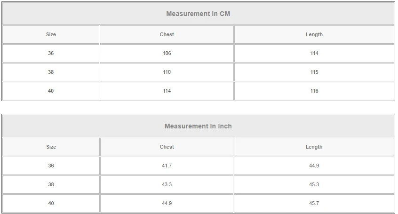Screen dimensions: 398x214
Task: Select size 36 cell in the Inch table
Action: click(x=51, y=166)
